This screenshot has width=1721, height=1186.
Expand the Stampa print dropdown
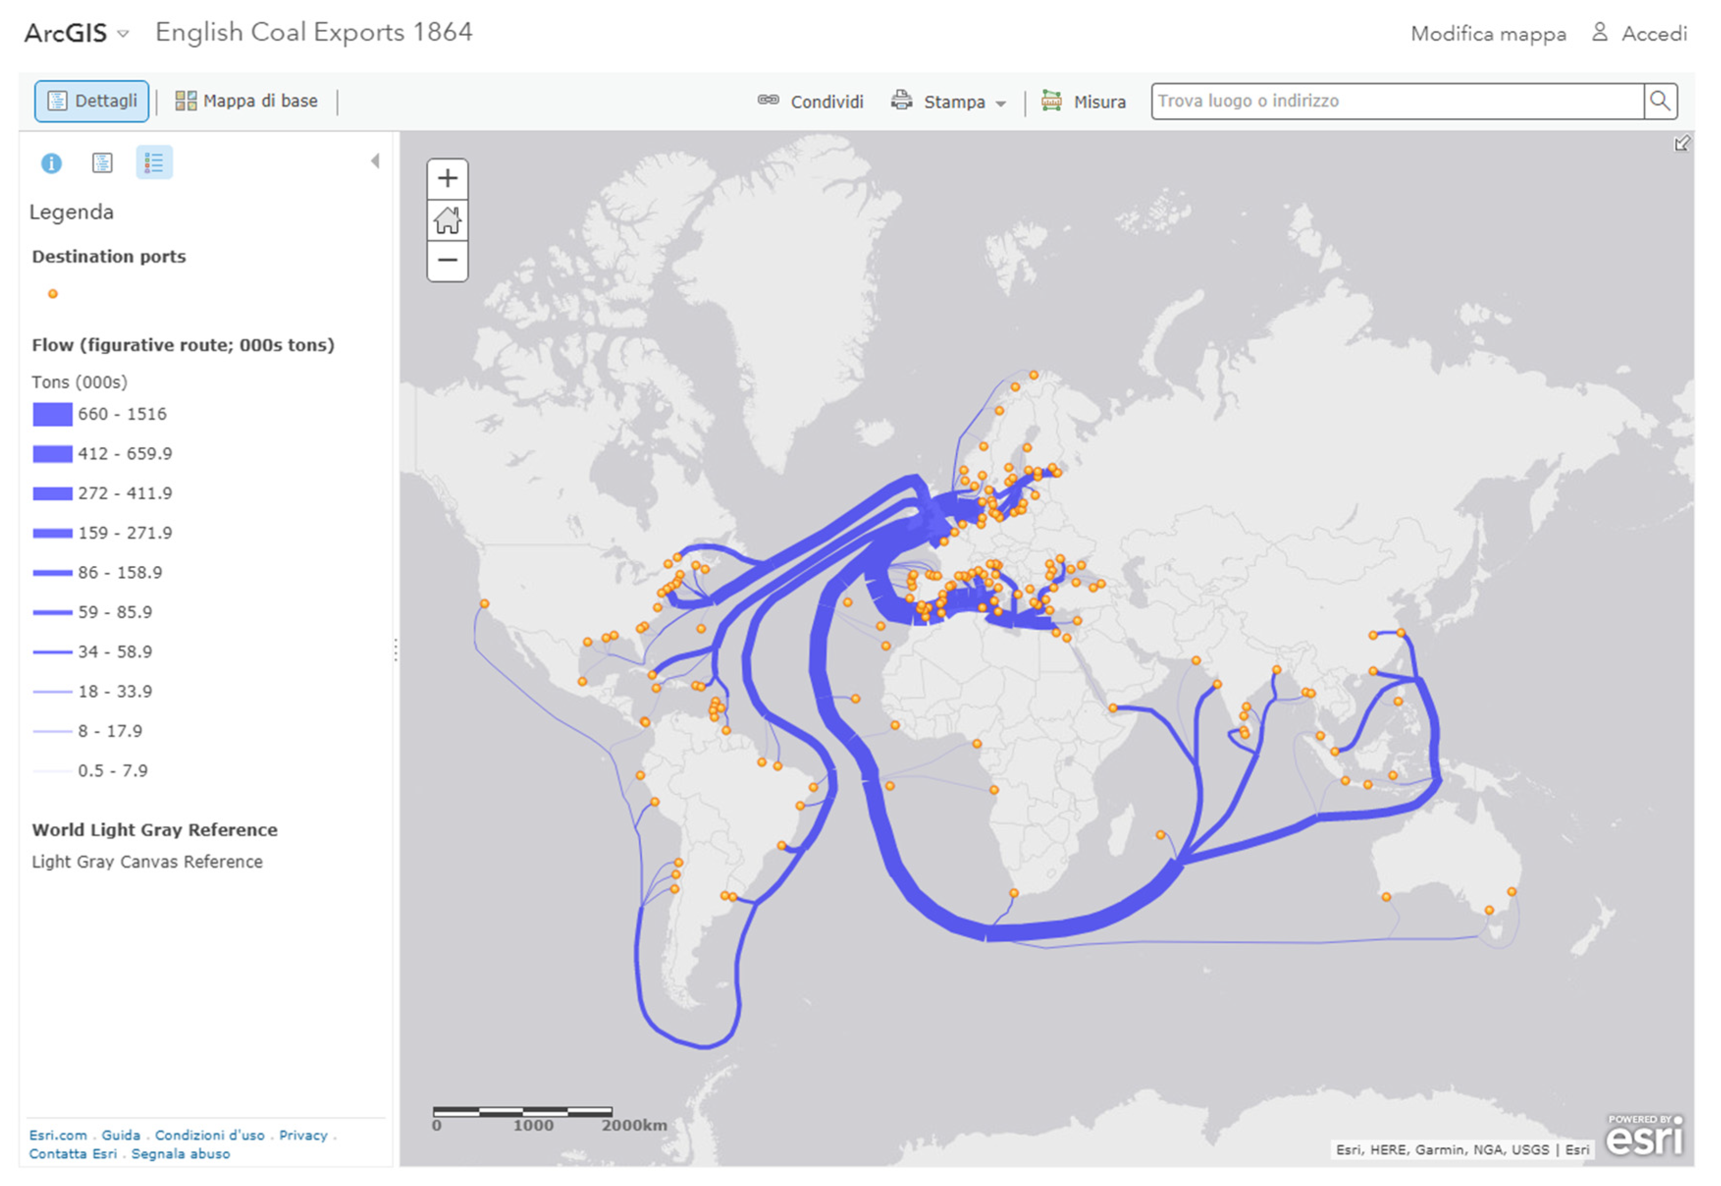point(949,101)
